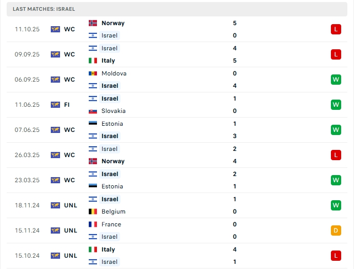Click the green W badge for Moldova match

click(336, 80)
